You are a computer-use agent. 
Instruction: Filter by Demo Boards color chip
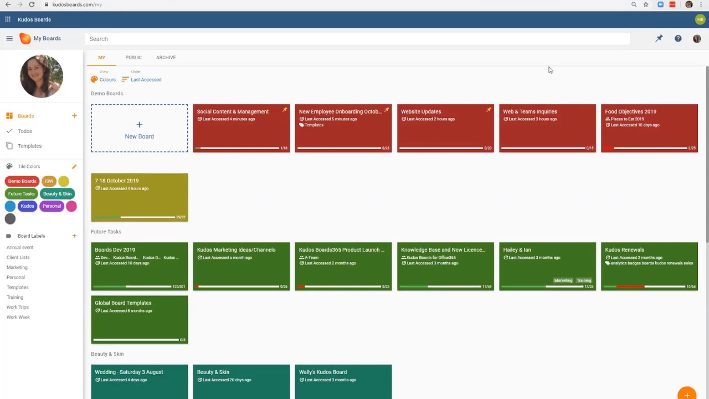click(x=22, y=181)
